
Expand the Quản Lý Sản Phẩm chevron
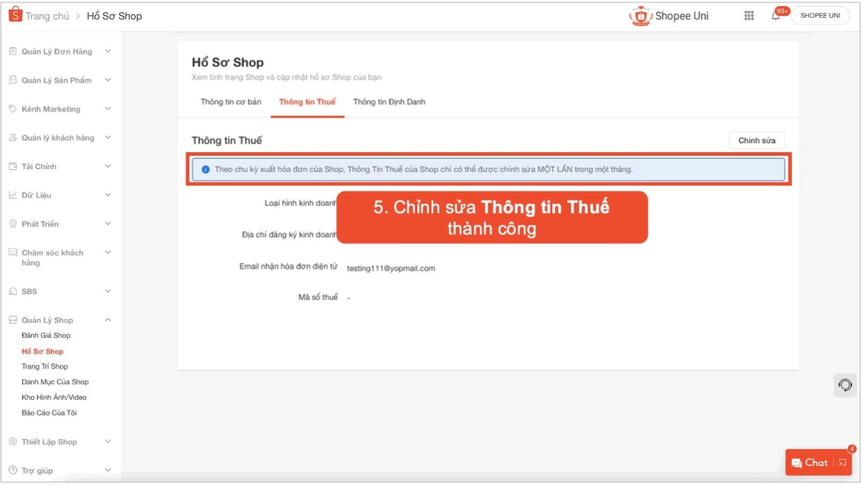108,80
